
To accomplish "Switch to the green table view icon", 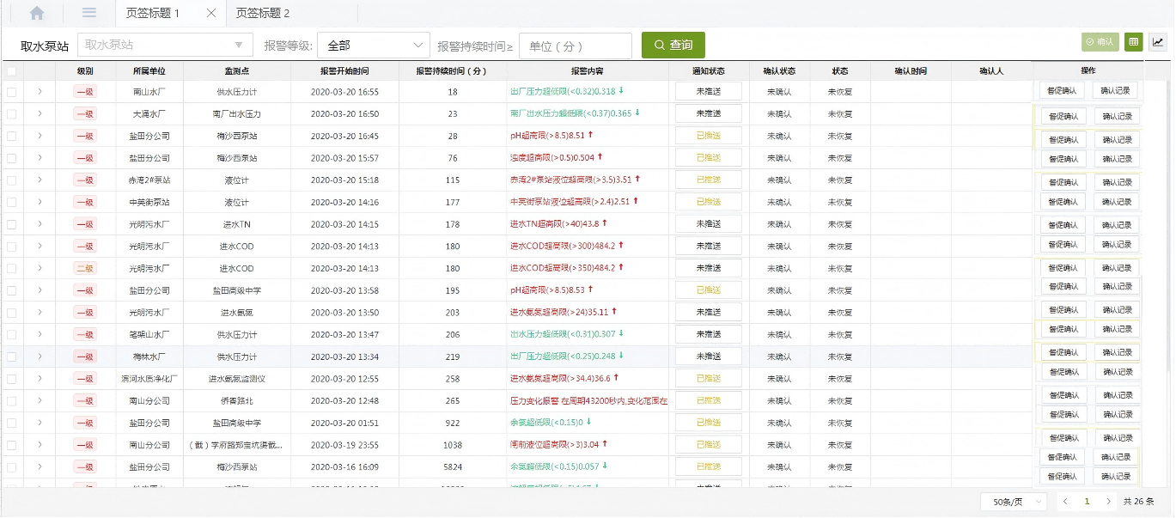I will (x=1133, y=41).
